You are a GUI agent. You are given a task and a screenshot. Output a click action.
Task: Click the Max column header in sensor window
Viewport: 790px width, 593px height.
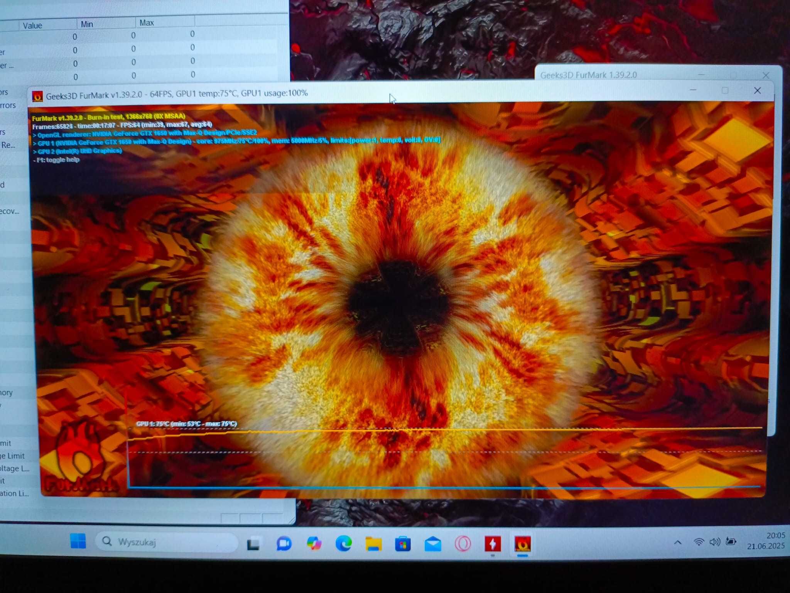(165, 22)
